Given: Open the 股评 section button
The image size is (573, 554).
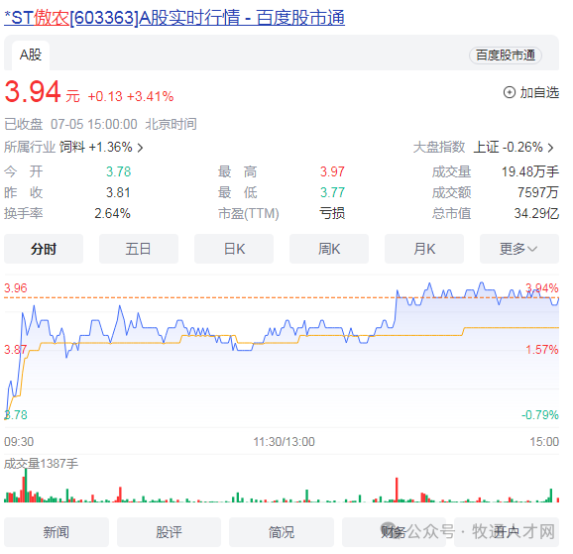Looking at the screenshot, I should tap(169, 532).
